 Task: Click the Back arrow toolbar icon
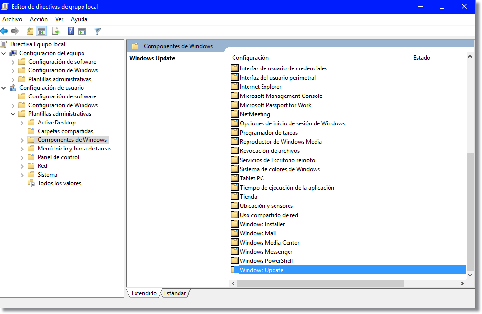(4, 31)
